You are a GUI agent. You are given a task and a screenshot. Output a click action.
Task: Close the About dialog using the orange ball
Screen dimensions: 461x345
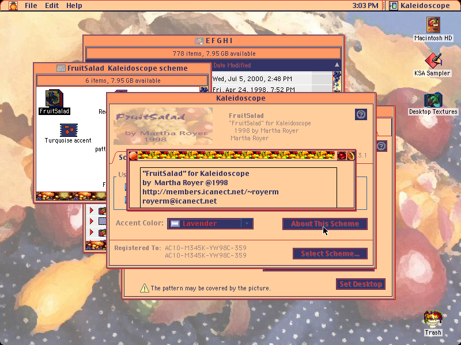pos(133,155)
